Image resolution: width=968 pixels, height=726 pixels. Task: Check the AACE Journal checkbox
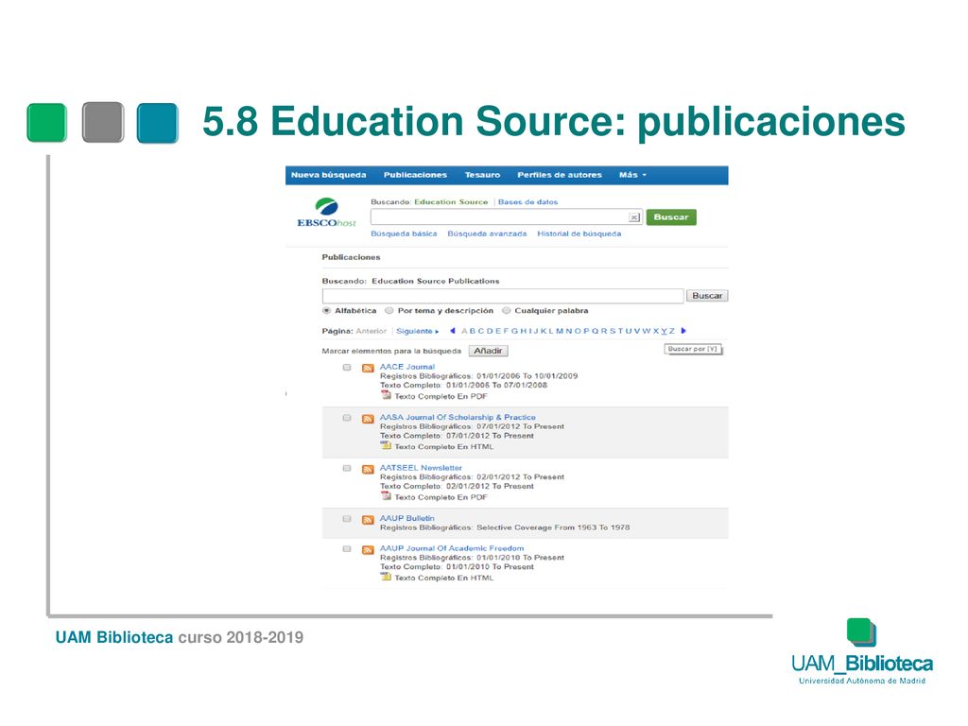[347, 368]
